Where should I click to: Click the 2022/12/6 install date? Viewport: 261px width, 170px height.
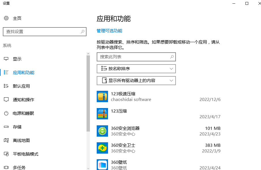click(x=210, y=100)
